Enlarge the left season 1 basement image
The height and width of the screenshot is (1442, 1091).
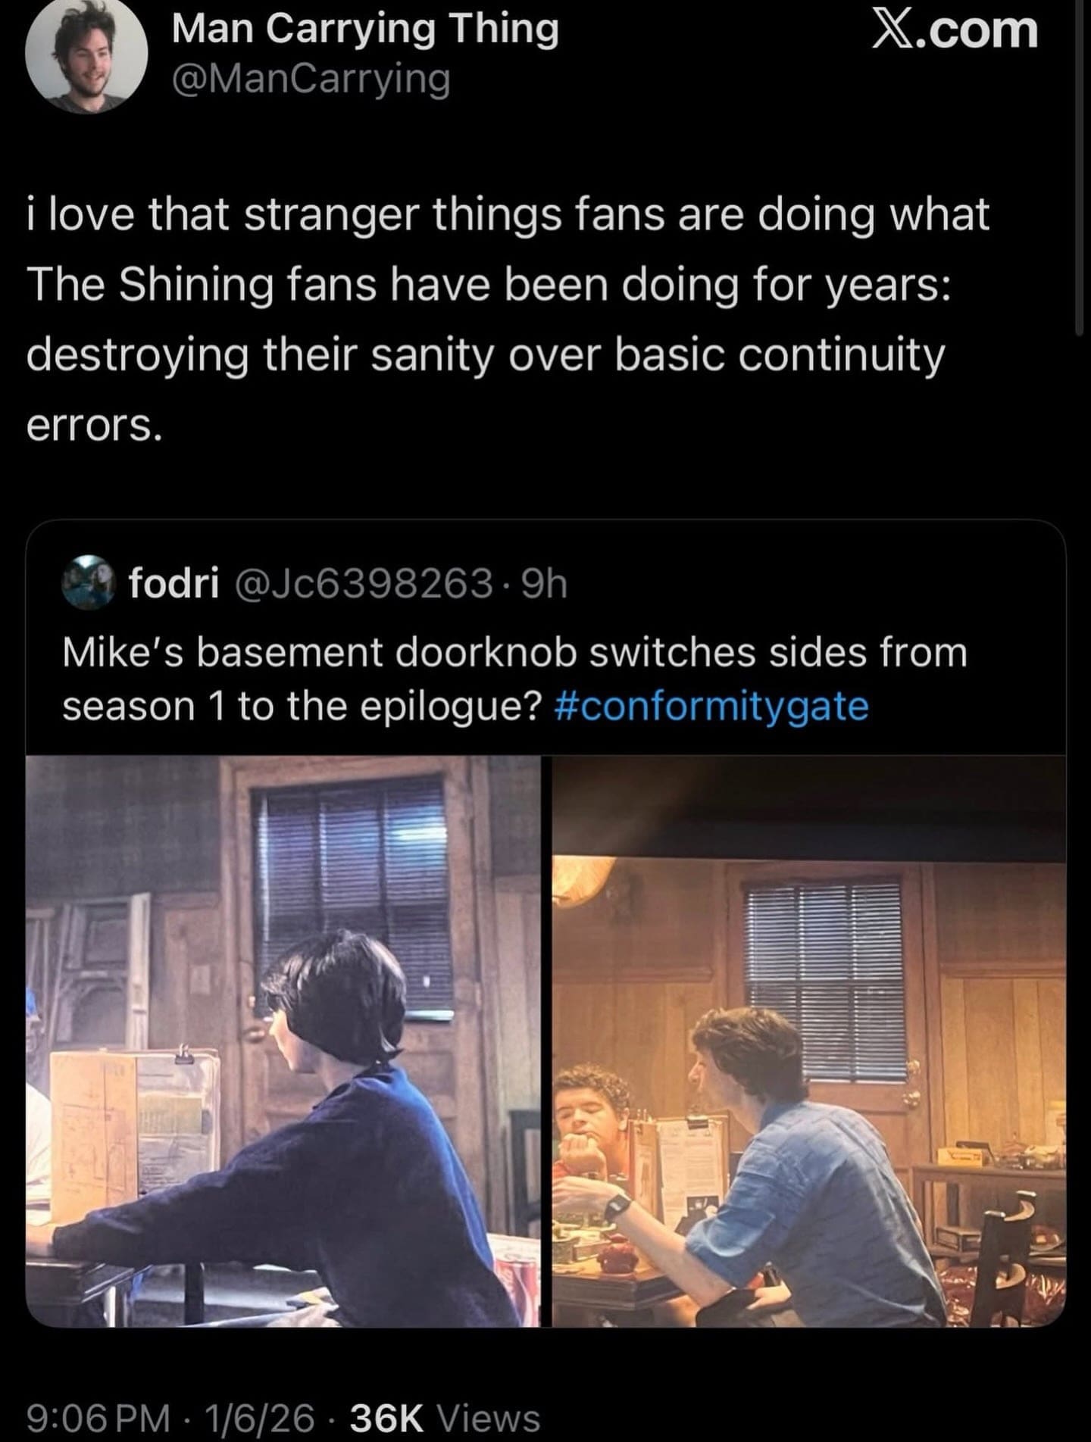283,1041
